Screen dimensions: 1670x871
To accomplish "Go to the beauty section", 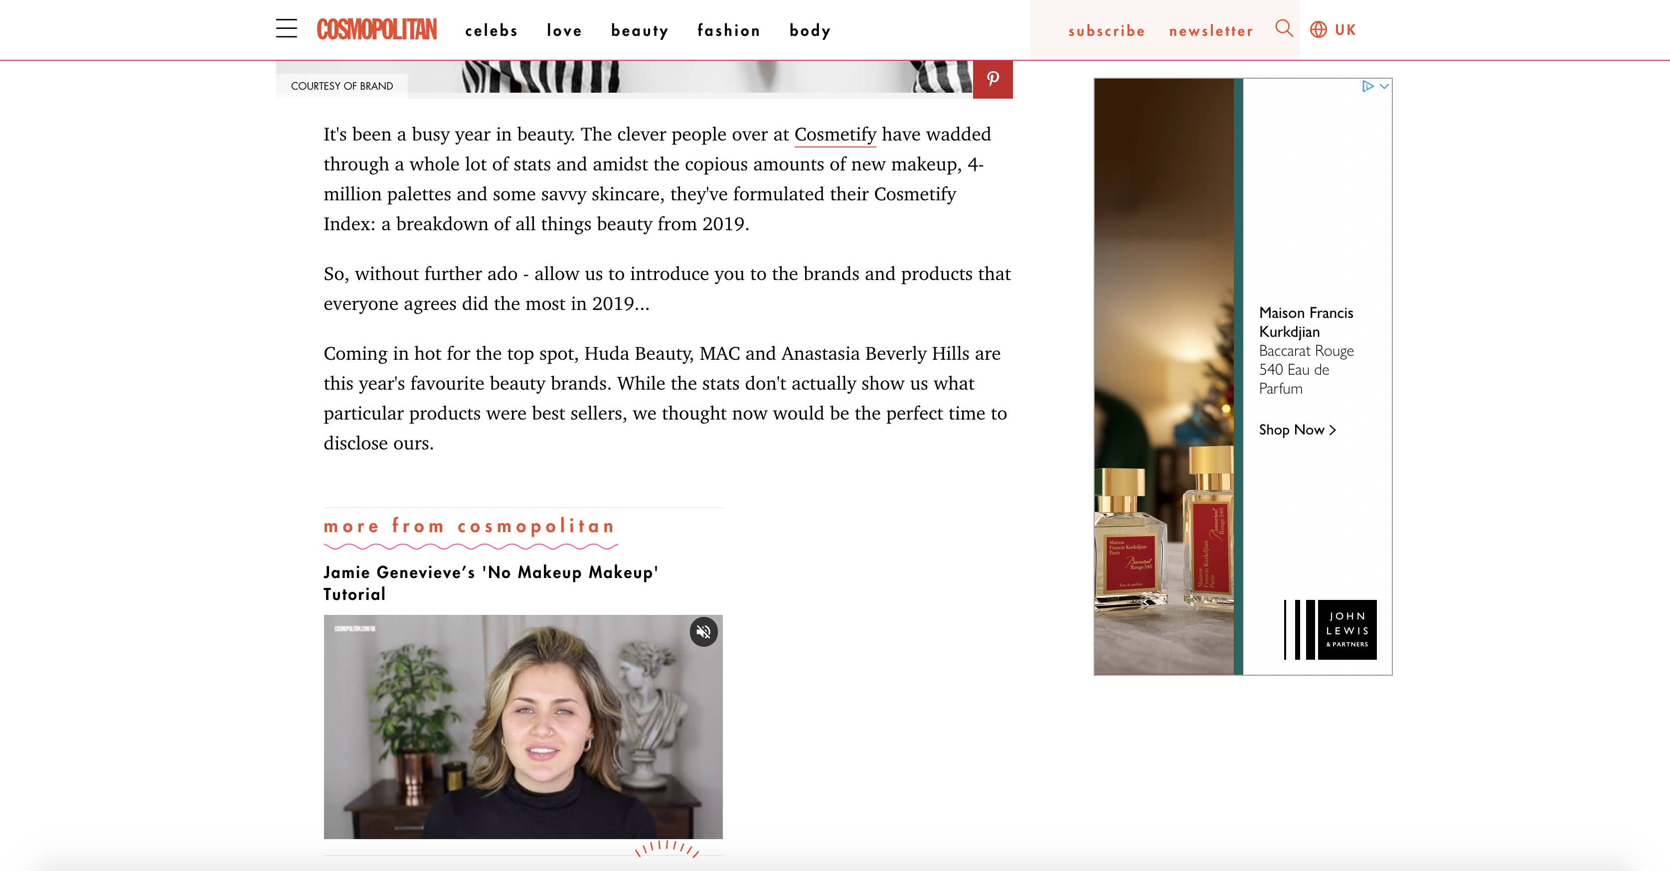I will tap(639, 31).
